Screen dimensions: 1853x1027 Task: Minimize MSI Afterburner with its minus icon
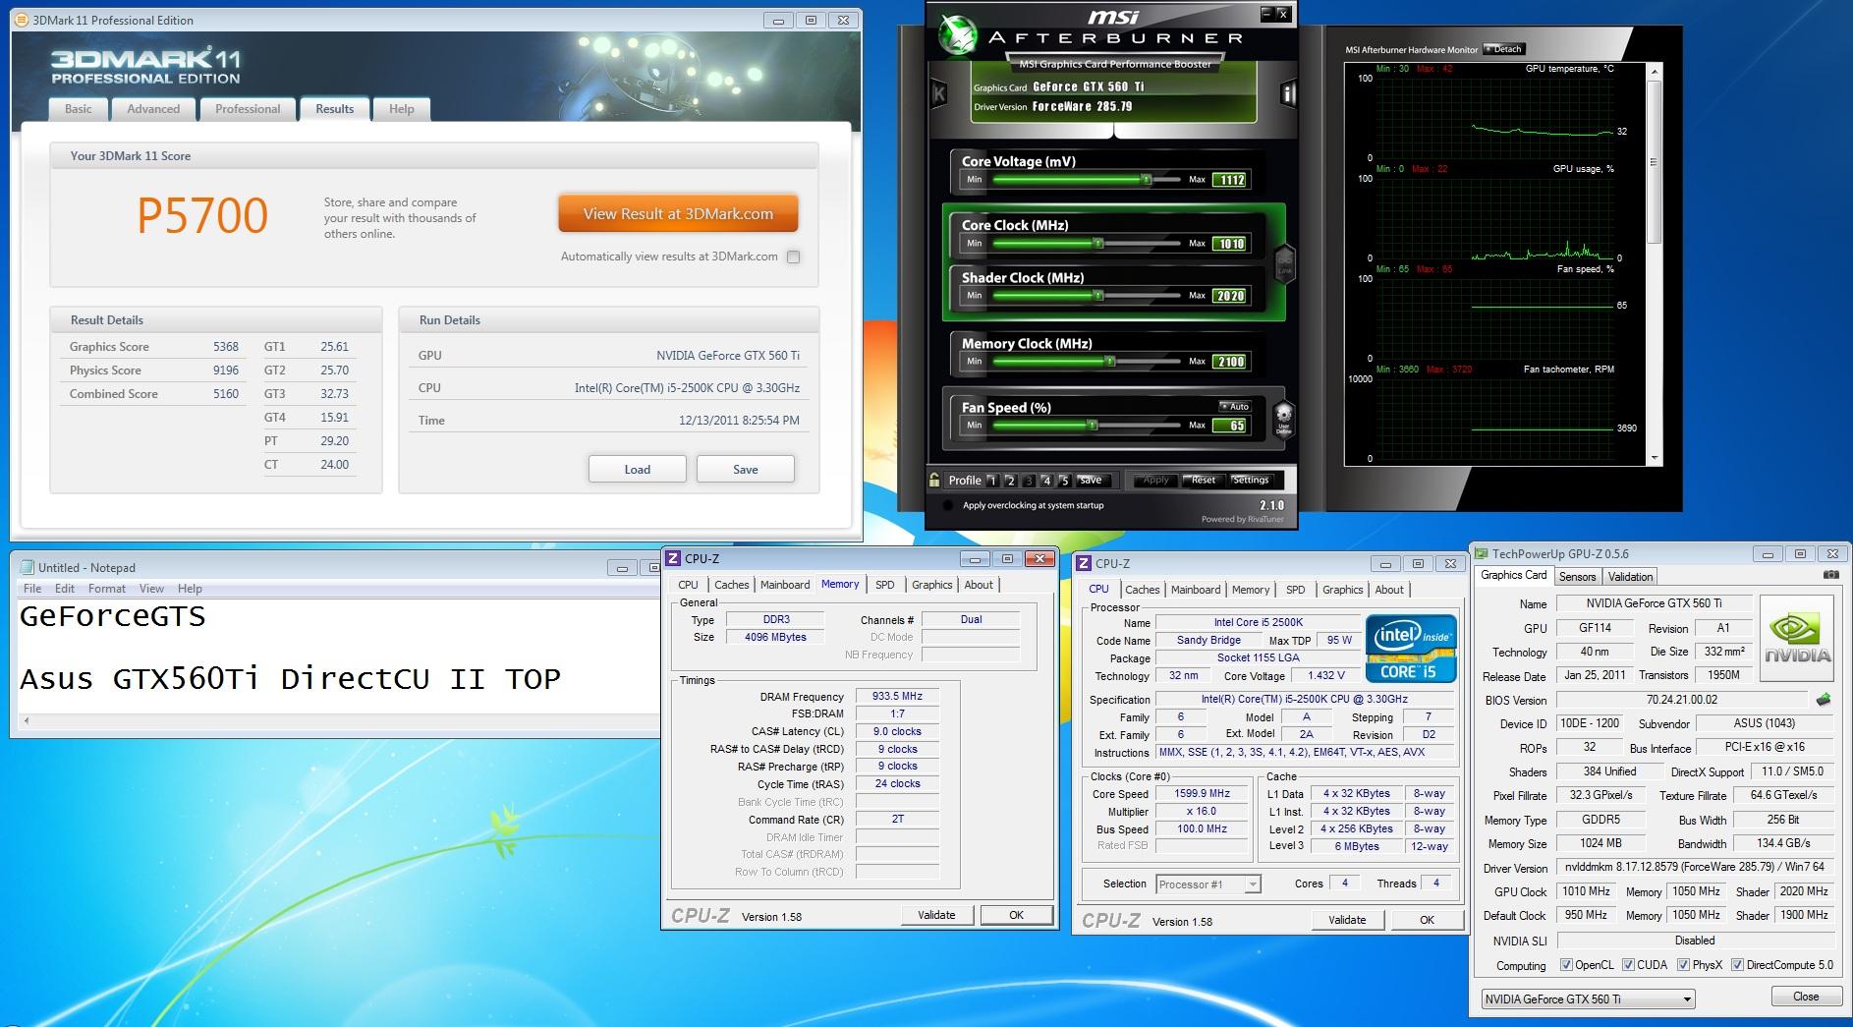1266,14
